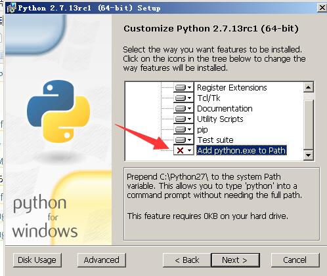Click the pip feature drive icon
The height and width of the screenshot is (276, 327).
181,130
